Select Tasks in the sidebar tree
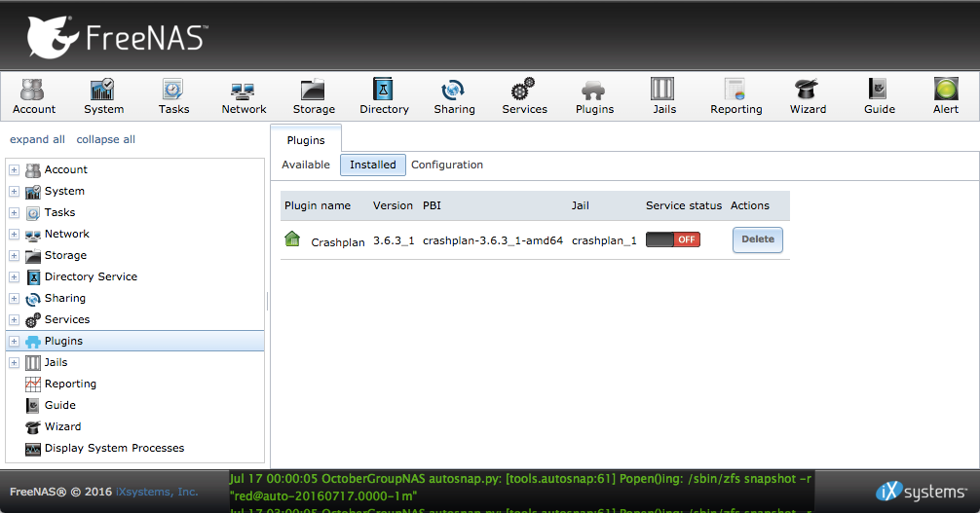This screenshot has height=513, width=980. [59, 212]
